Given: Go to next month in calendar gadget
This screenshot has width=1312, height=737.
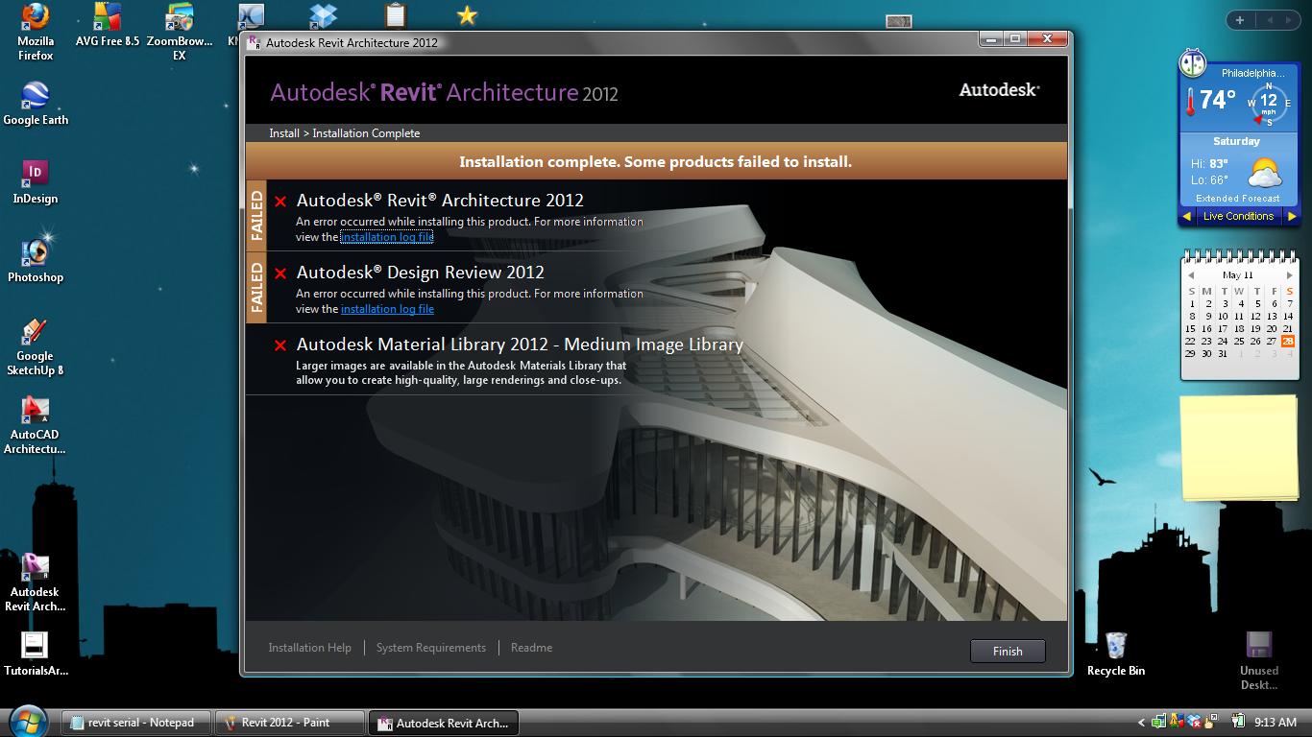Looking at the screenshot, I should click(1289, 275).
